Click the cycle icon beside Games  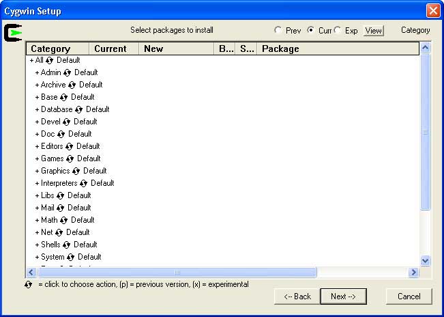(70, 158)
